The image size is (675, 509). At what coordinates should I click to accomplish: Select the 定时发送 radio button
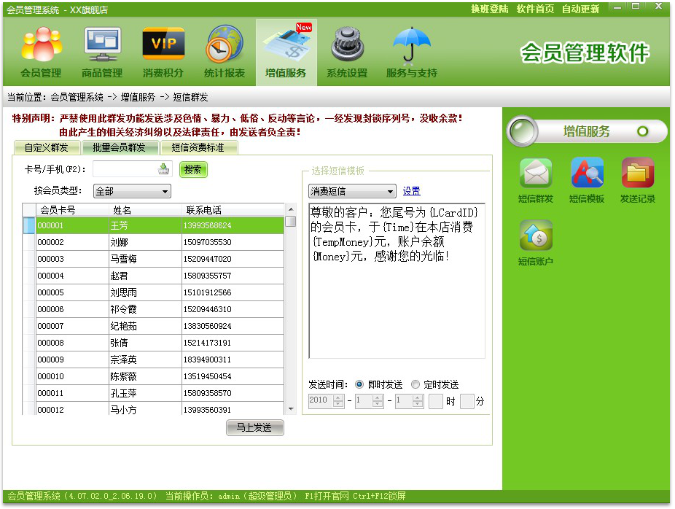pyautogui.click(x=415, y=384)
